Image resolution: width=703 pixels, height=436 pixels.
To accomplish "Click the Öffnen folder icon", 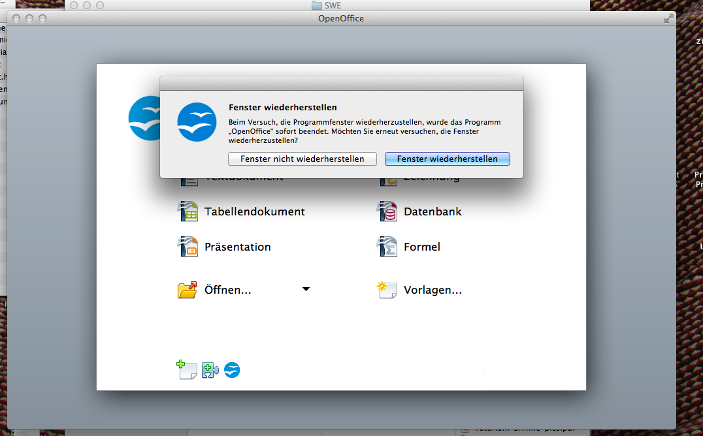I will (188, 290).
